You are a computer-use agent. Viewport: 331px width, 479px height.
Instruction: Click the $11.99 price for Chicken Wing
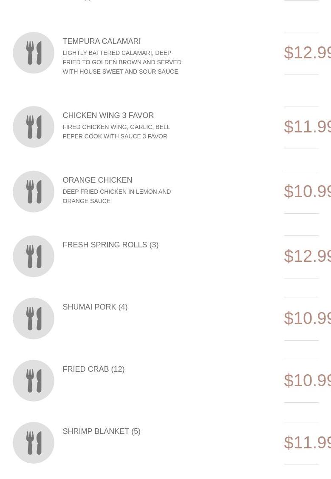coord(307,126)
